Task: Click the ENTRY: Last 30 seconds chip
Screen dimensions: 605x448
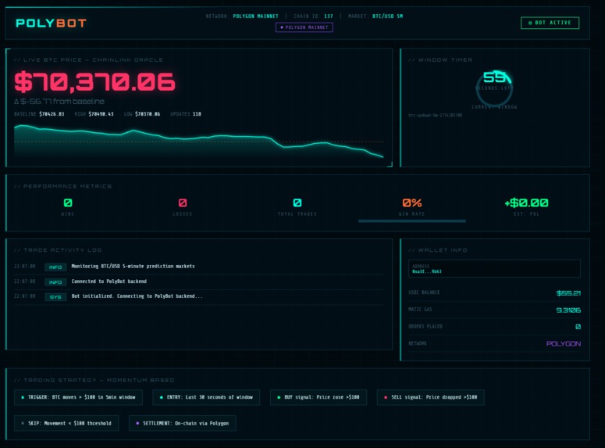Action: click(206, 397)
